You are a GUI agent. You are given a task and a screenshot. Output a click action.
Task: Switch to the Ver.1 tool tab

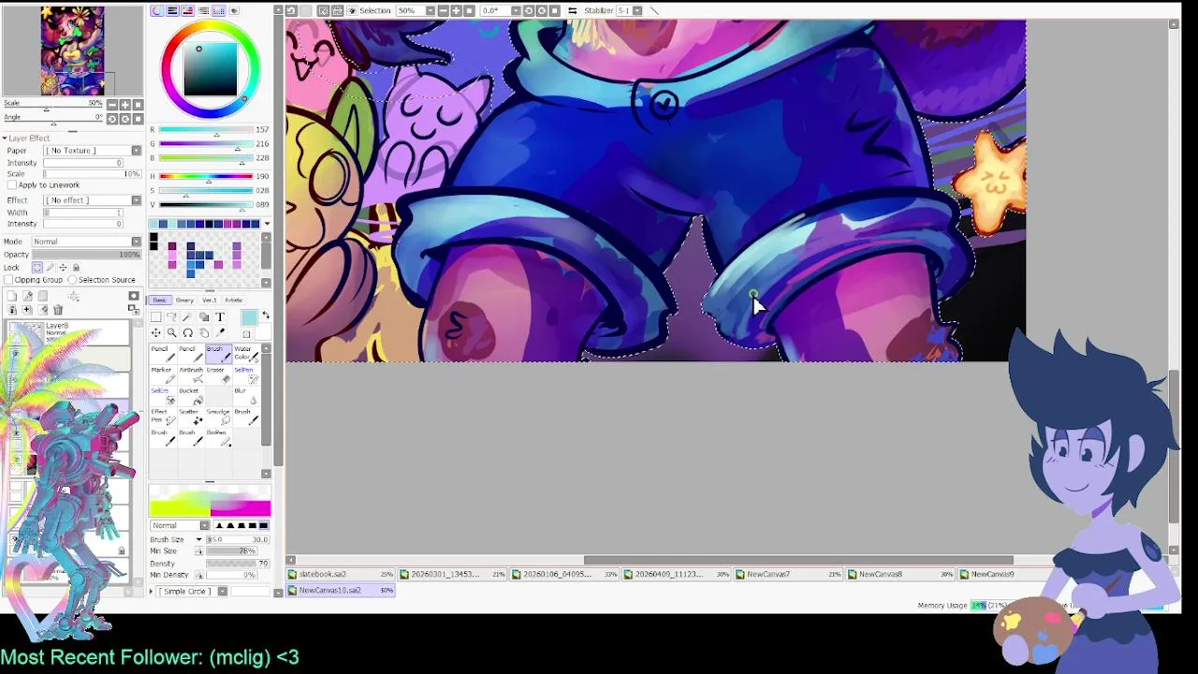tap(210, 300)
